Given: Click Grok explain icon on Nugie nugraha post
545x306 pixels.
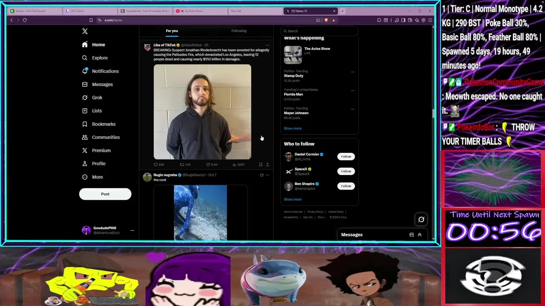Looking at the screenshot, I should coord(261,175).
